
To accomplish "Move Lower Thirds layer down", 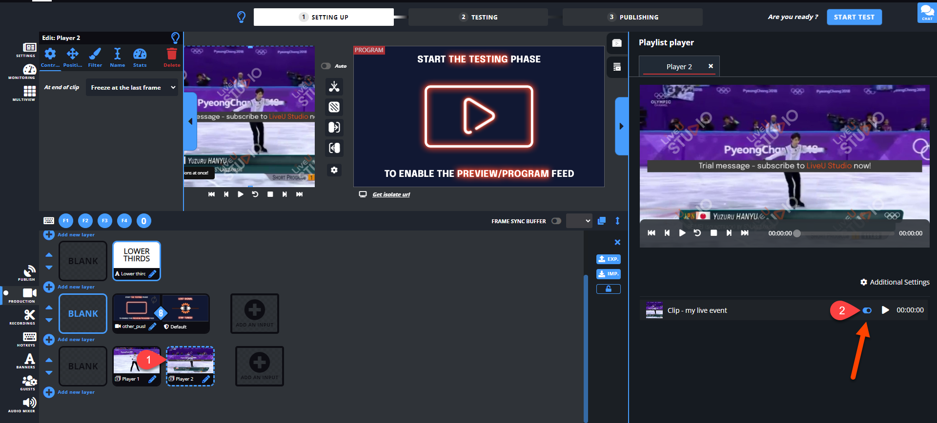I will tap(49, 268).
